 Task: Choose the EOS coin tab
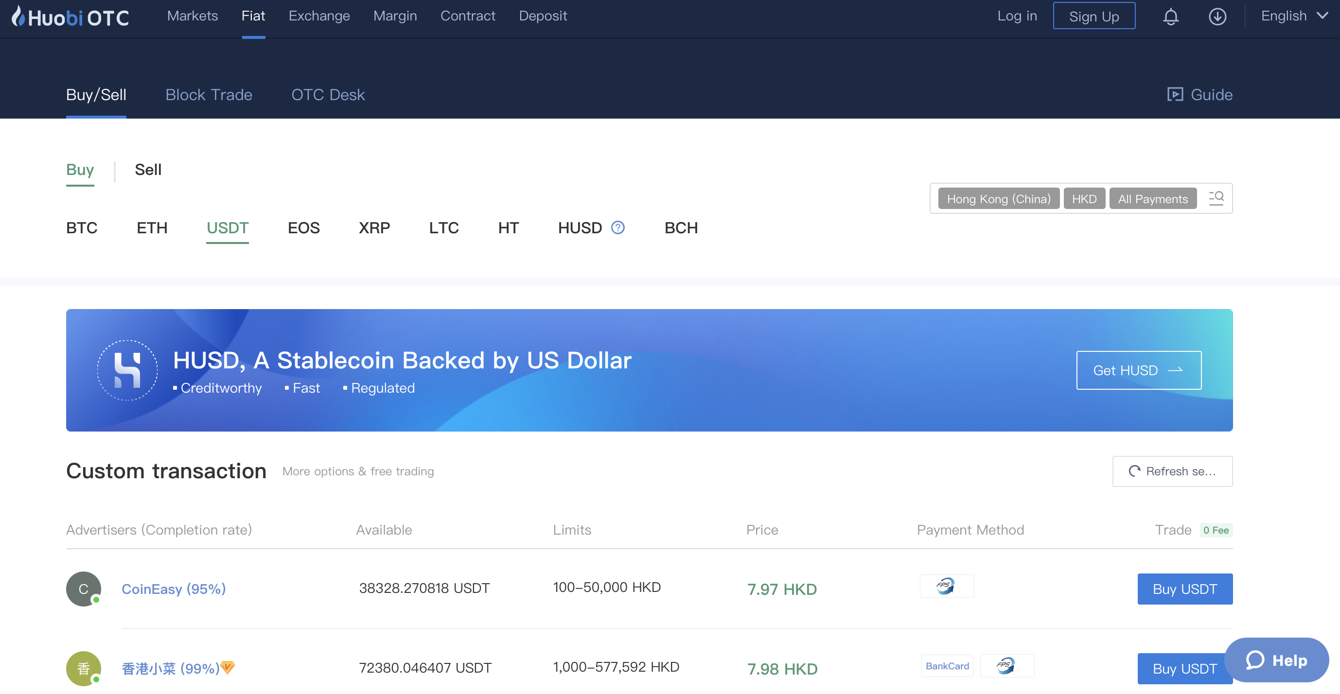point(303,228)
